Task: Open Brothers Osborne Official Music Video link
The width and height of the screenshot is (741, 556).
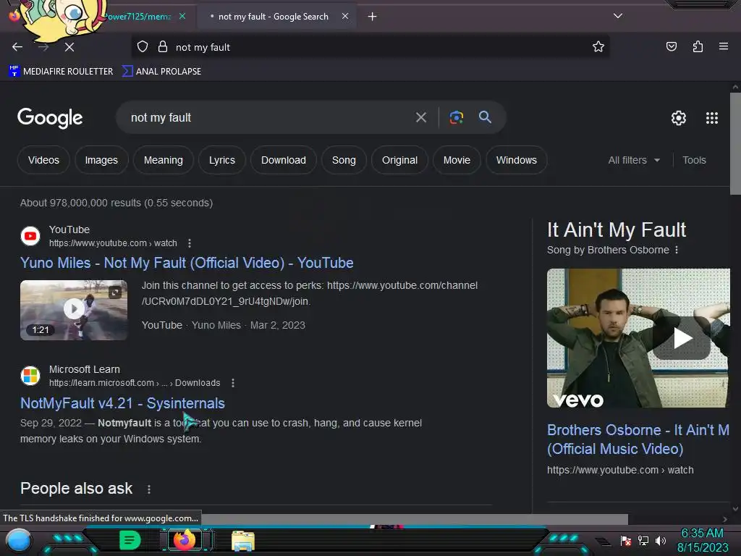Action: [x=638, y=439]
